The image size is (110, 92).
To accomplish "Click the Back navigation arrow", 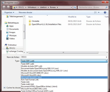I will click(4, 7).
